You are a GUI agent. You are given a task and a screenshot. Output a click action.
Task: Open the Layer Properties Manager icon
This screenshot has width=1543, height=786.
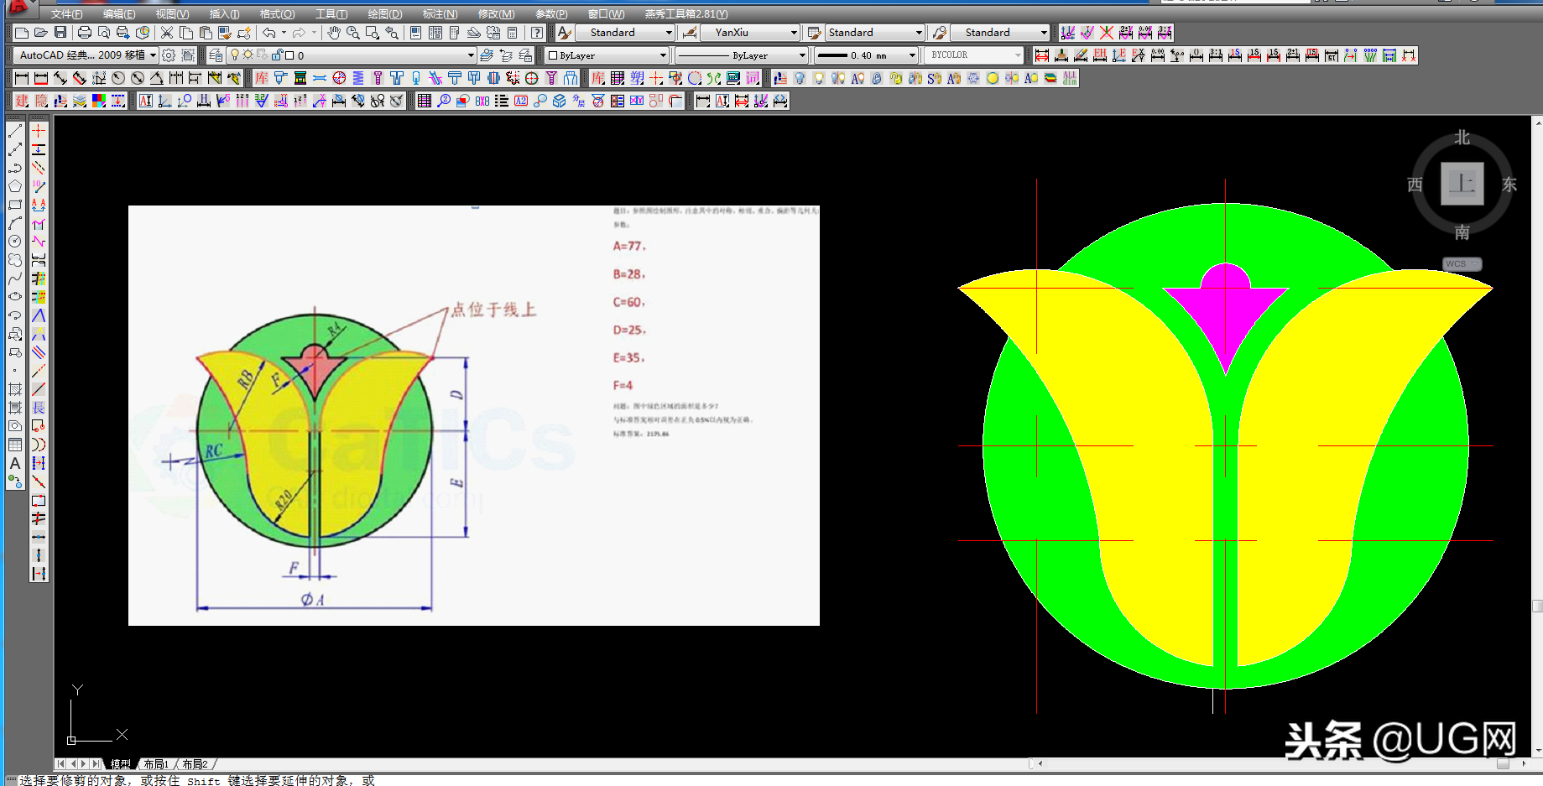point(216,55)
